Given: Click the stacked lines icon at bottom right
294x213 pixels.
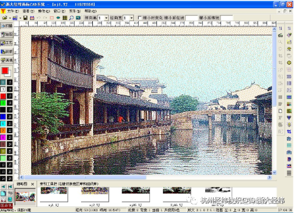Looking at the screenshot, I should (289, 173).
